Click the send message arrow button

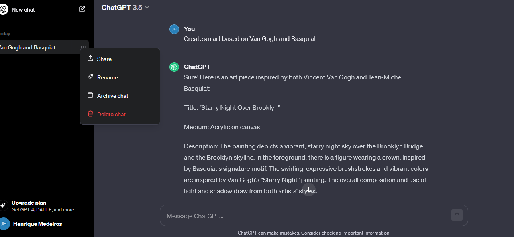457,215
